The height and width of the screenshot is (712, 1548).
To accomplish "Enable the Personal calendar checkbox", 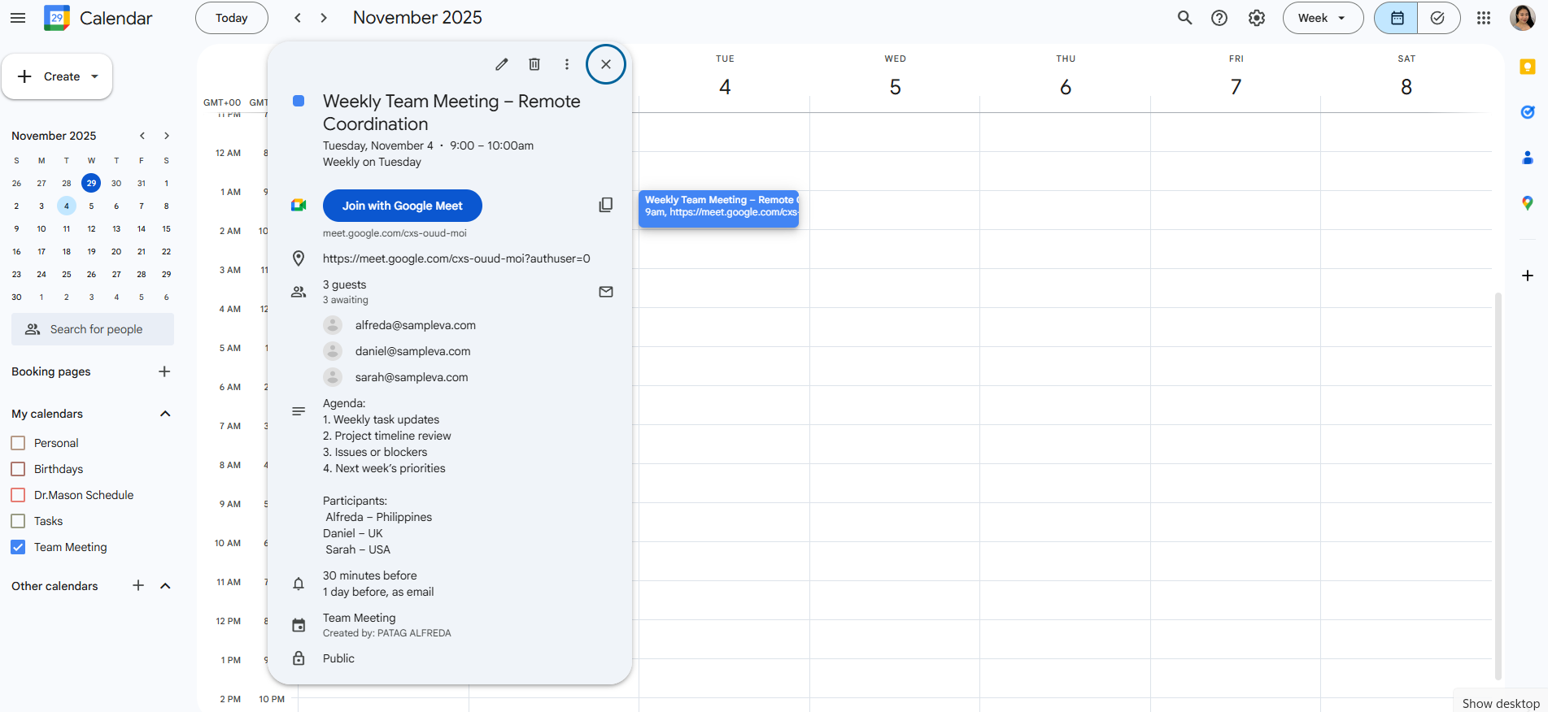I will (18, 443).
